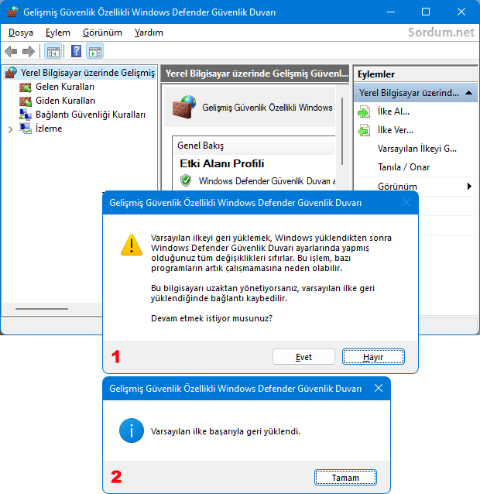This screenshot has height=494, width=480.
Task: Open the Eylem menu
Action: point(58,33)
